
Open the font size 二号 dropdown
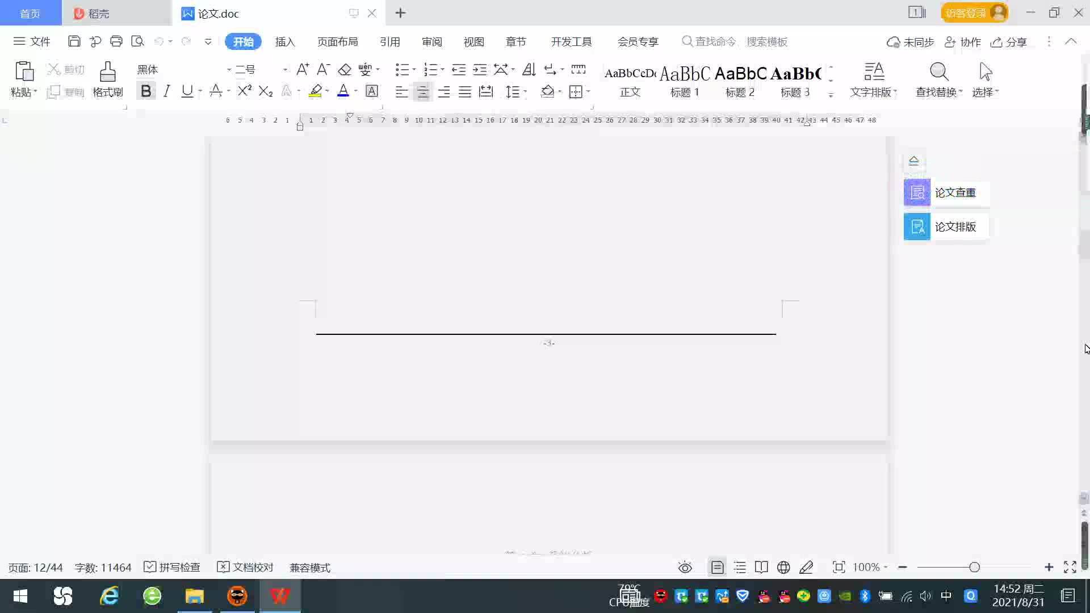285,69
